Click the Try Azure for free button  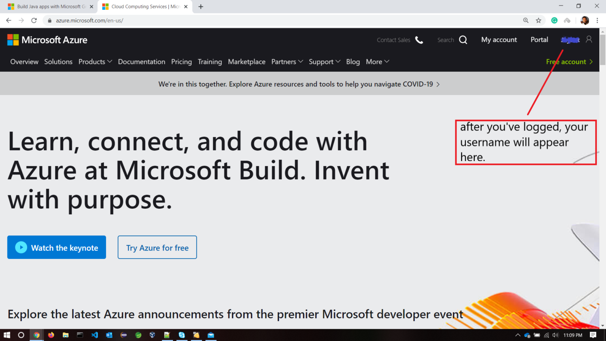click(157, 247)
